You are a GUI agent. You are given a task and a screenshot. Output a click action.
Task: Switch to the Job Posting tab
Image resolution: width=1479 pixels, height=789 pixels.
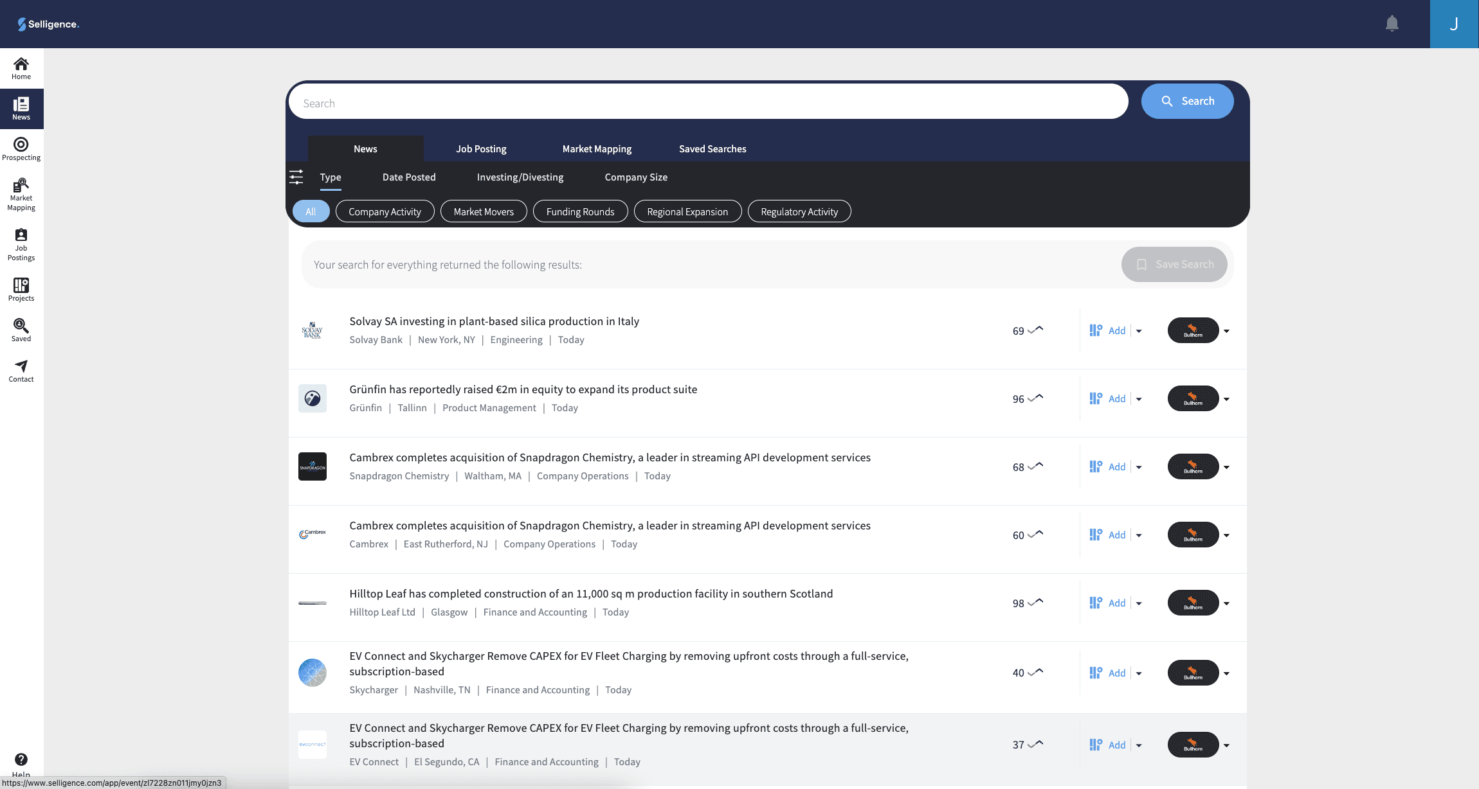tap(481, 148)
